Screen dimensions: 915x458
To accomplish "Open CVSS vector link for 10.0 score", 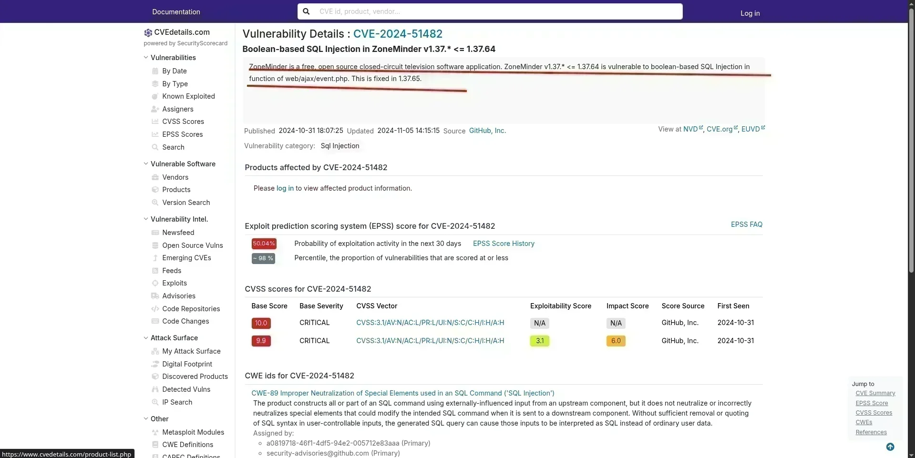I will pyautogui.click(x=430, y=323).
